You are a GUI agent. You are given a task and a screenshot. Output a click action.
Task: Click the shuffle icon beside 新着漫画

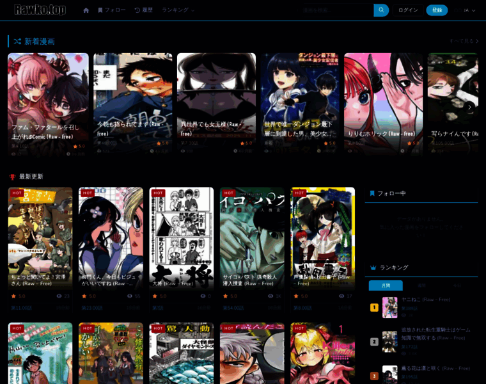tap(17, 41)
